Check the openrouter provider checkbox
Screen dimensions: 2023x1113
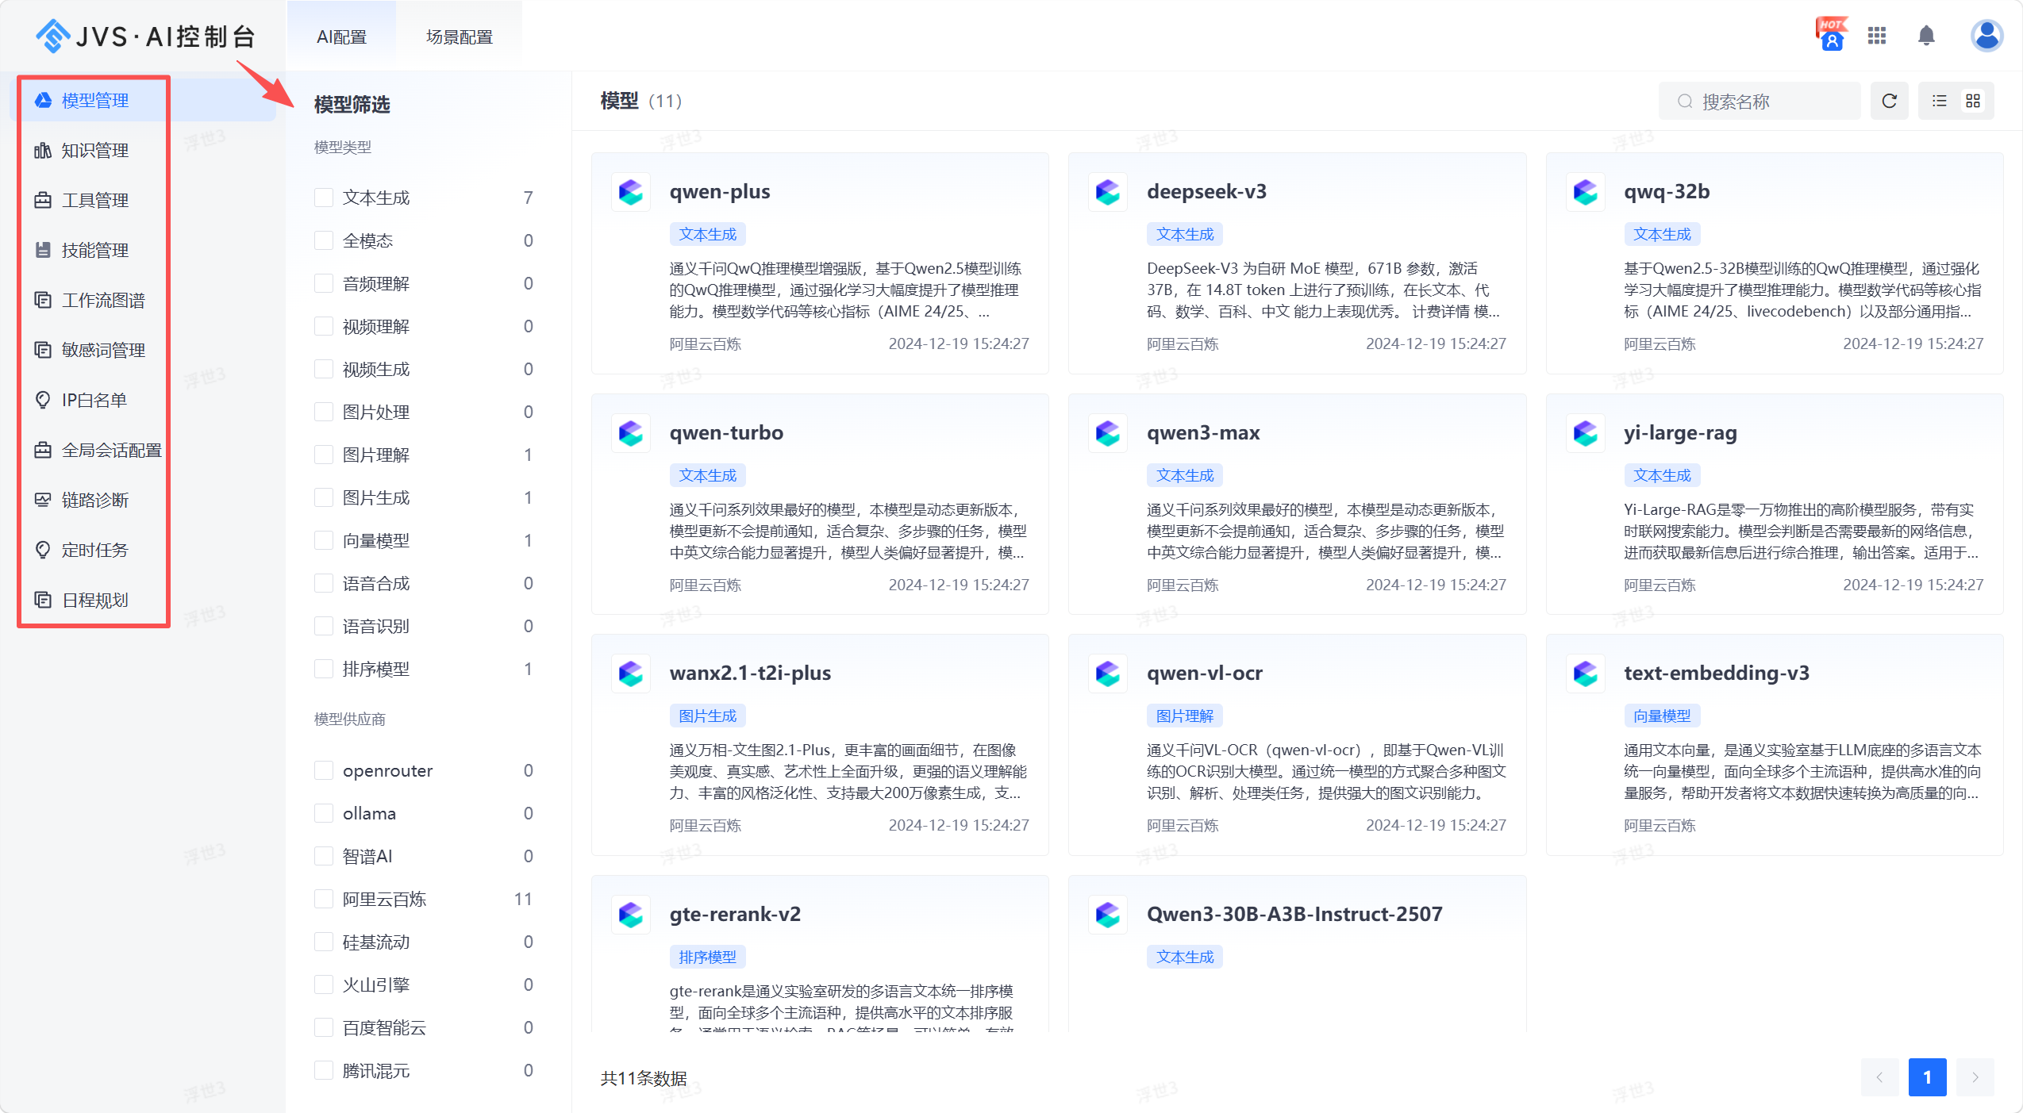click(x=324, y=770)
